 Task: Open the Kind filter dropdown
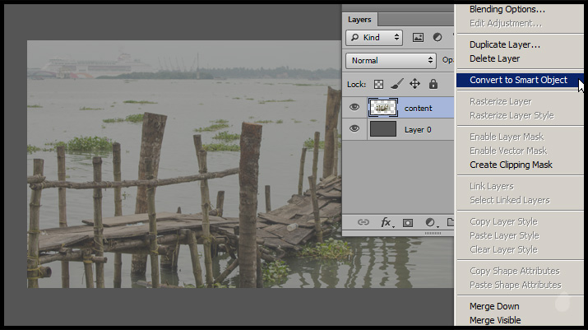[374, 37]
